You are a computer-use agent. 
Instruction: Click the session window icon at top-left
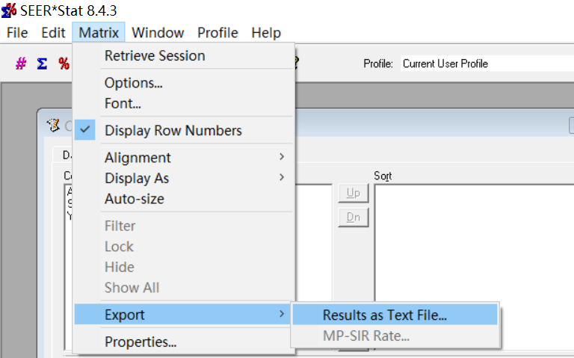point(53,126)
